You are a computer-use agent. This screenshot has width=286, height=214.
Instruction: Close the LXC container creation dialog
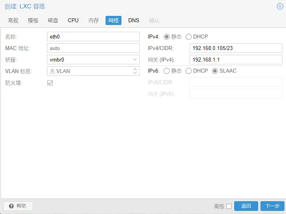[280, 6]
